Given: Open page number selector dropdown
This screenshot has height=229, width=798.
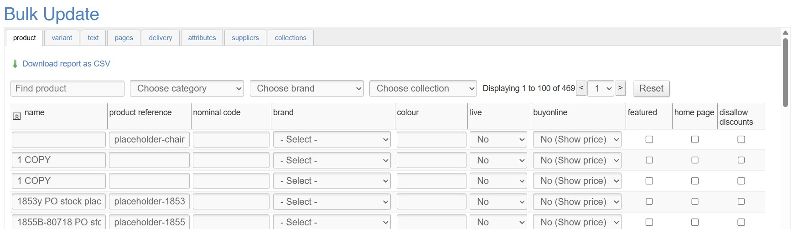Looking at the screenshot, I should (601, 88).
